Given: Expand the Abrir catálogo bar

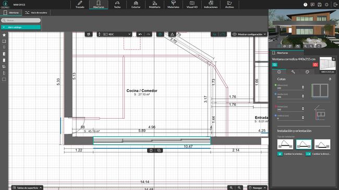Looking at the screenshot, I should coord(21,27).
